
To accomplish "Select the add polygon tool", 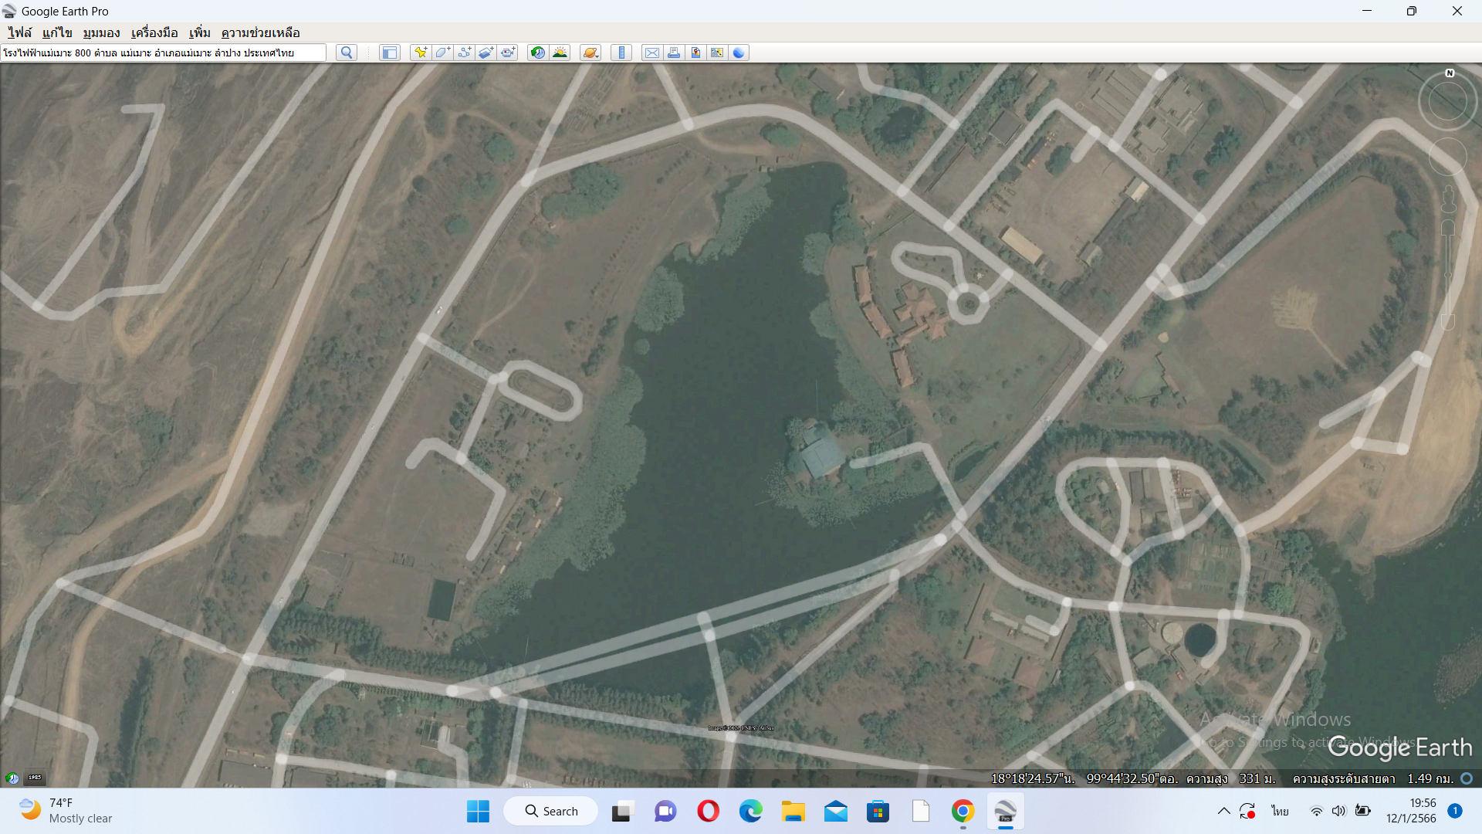I will [x=442, y=53].
